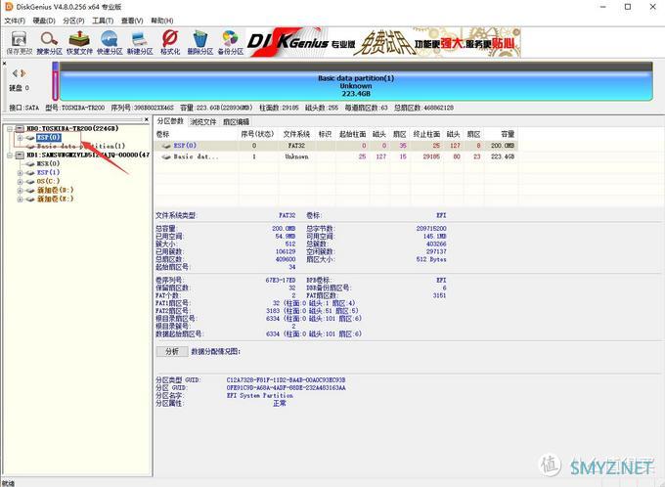Click the 容量 column header
Screen dimensions: 665x487
(508, 135)
